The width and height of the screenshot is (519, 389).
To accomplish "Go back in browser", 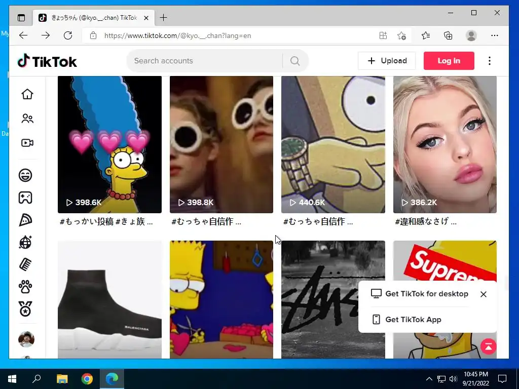I will pos(23,35).
